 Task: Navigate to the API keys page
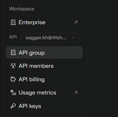click(44, 106)
